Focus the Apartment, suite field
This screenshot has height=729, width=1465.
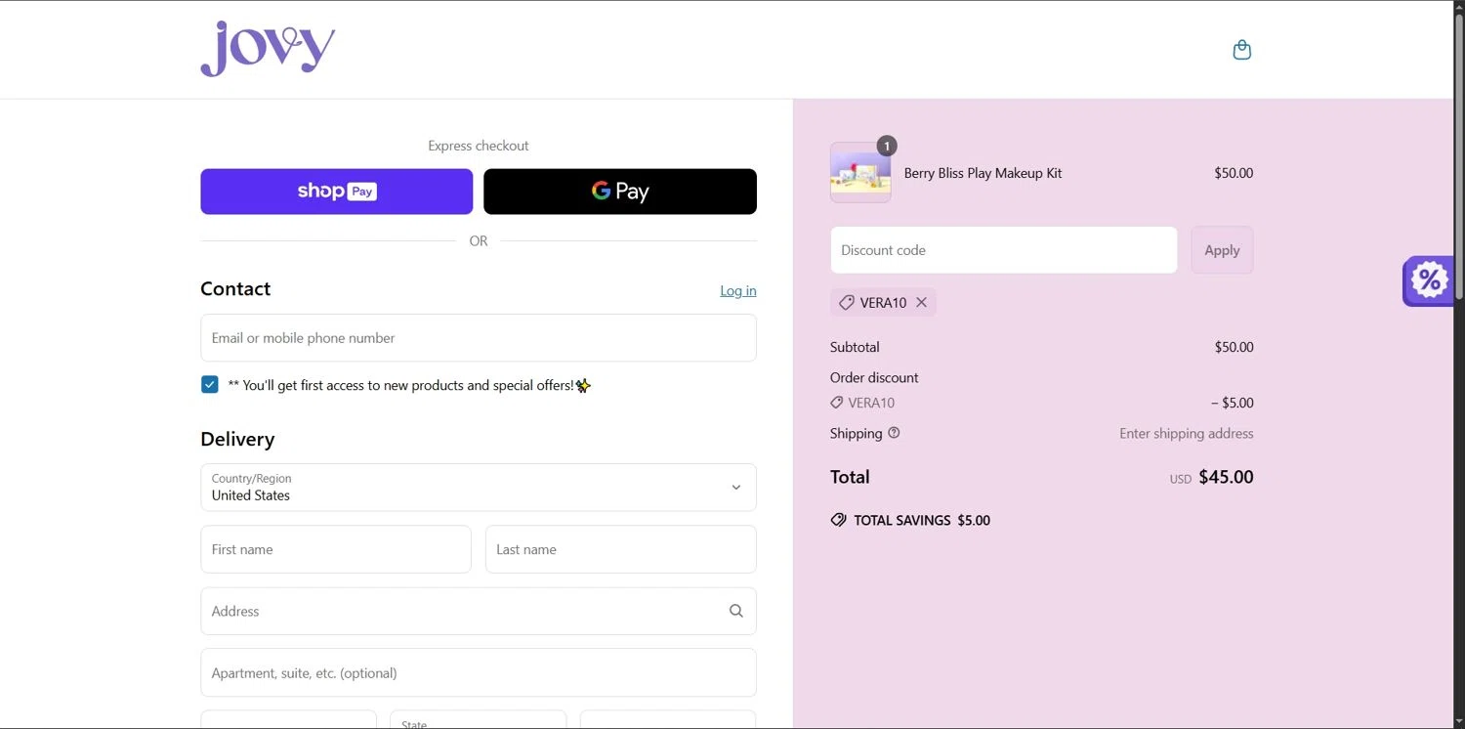(x=479, y=672)
